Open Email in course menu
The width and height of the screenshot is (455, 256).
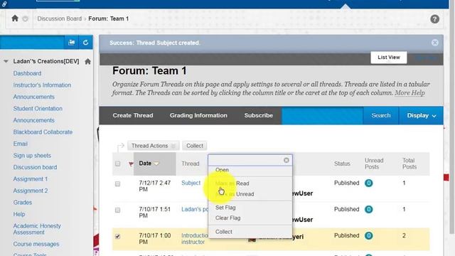21,144
